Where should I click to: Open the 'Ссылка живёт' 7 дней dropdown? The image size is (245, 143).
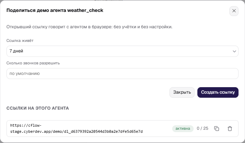(x=122, y=51)
